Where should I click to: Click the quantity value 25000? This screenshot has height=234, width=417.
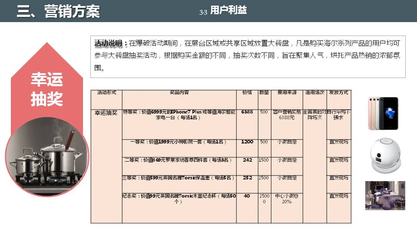[265, 198]
